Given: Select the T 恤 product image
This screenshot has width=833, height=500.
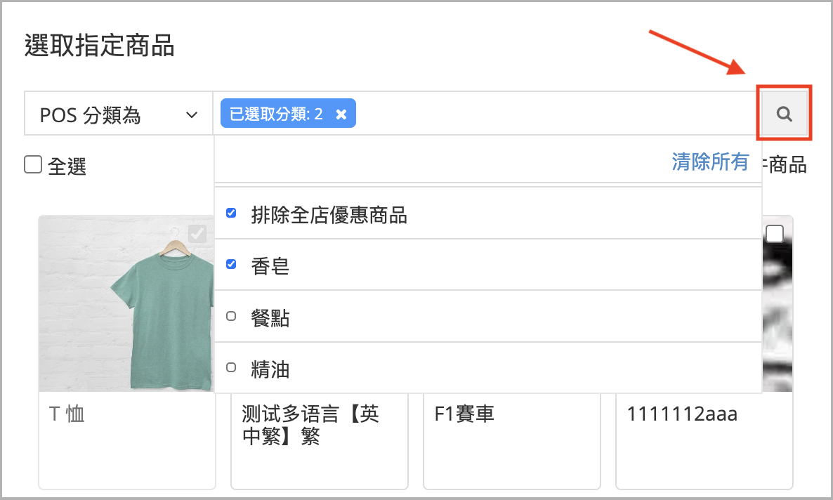Looking at the screenshot, I should click(126, 303).
